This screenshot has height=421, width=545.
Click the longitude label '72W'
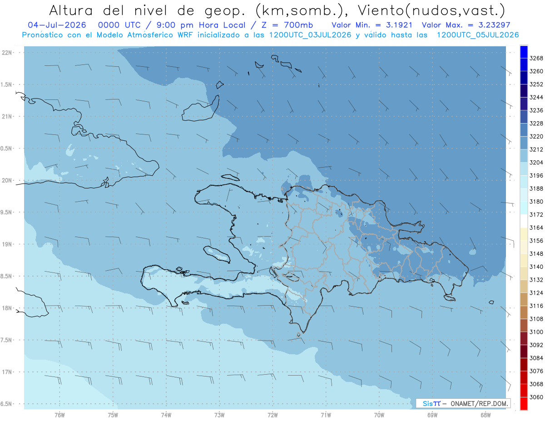click(x=272, y=414)
